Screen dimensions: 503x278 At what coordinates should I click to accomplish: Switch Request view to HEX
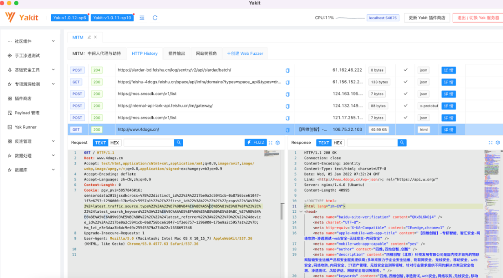115,143
